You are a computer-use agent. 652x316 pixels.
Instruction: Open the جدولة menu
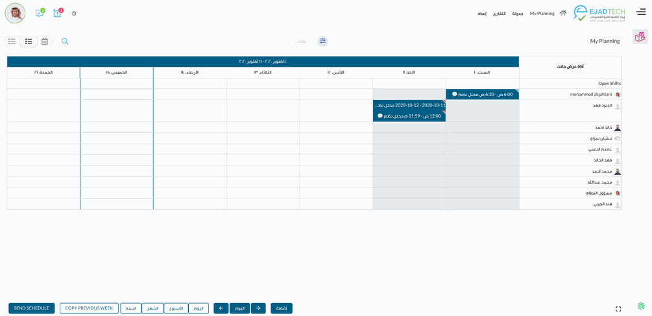coord(518,14)
